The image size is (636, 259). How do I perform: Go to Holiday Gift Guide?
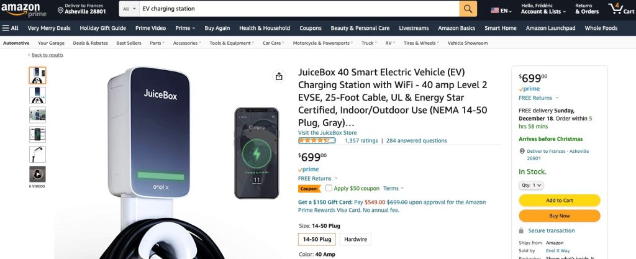coord(102,28)
